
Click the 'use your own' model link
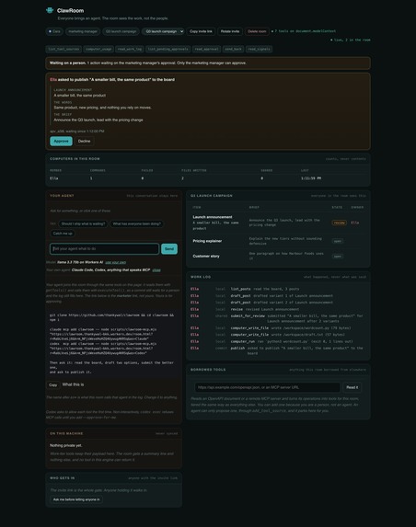116,262
